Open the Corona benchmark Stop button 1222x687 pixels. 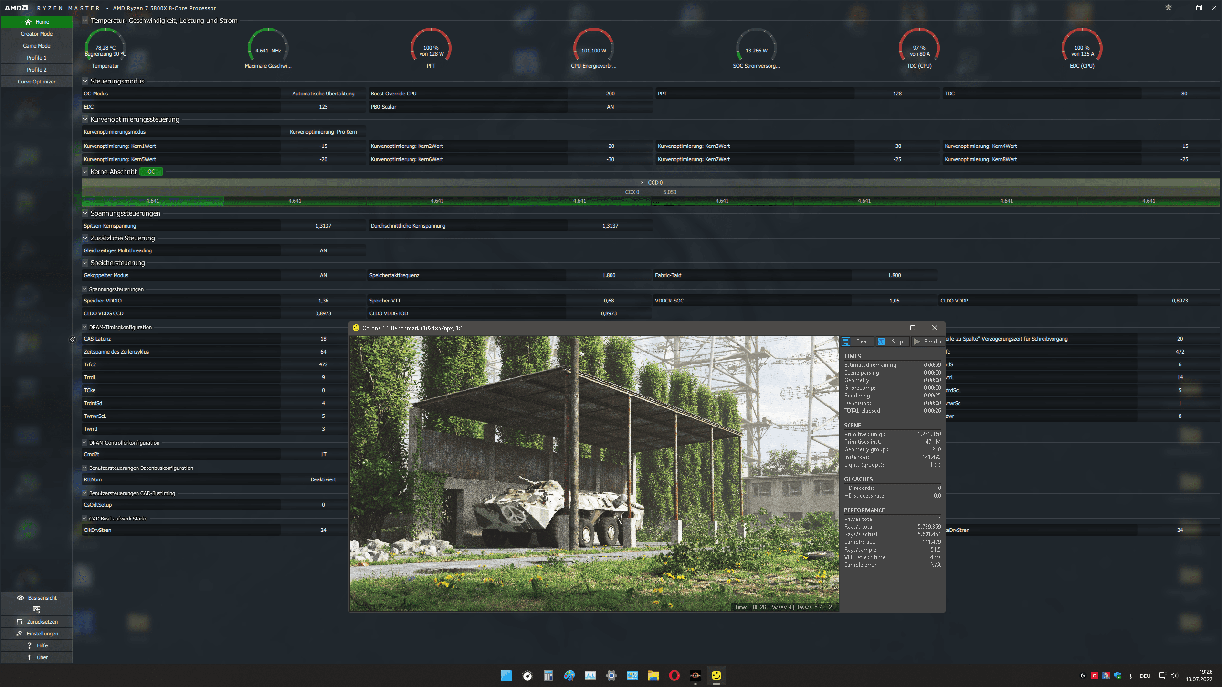tap(891, 342)
